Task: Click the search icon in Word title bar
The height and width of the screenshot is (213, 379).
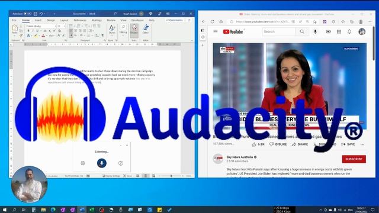Action: click(115, 14)
